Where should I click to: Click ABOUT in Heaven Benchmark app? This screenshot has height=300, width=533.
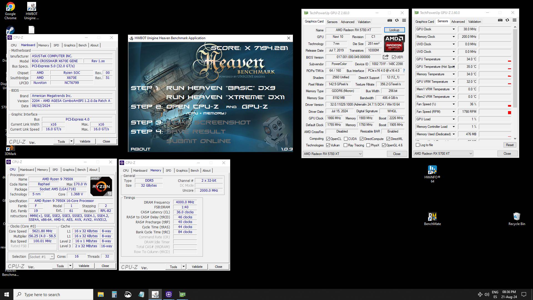(x=140, y=149)
